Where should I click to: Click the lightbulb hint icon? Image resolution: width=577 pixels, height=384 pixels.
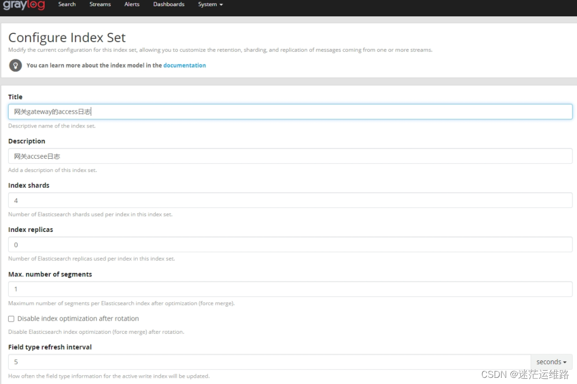15,66
